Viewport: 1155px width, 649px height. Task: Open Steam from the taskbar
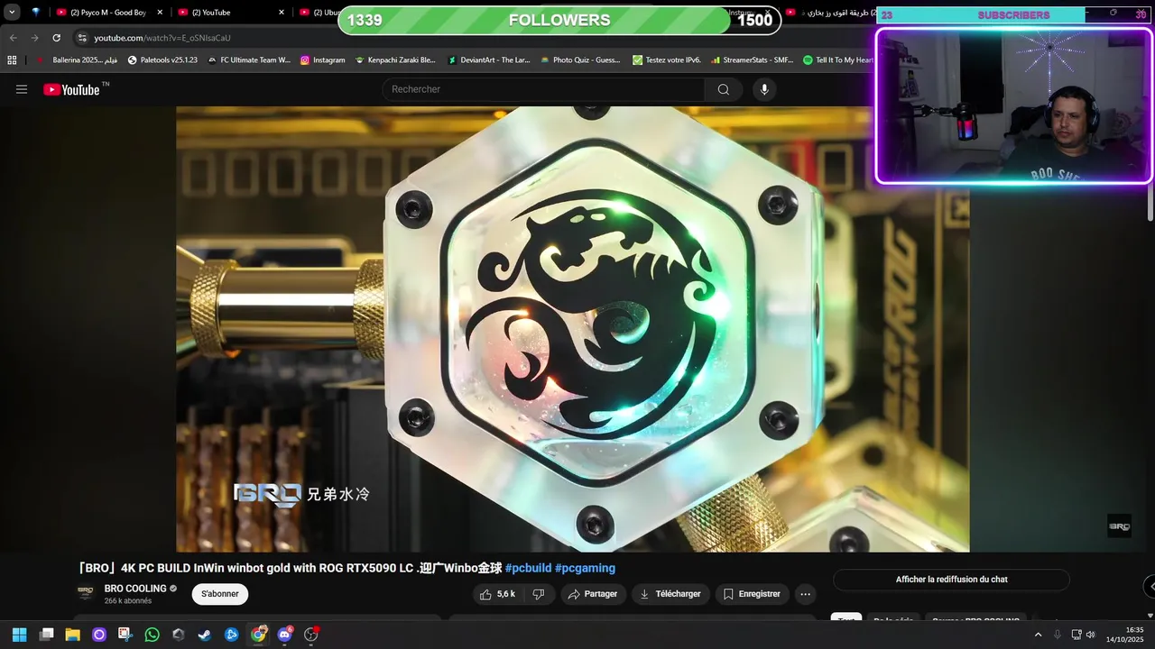tap(205, 635)
